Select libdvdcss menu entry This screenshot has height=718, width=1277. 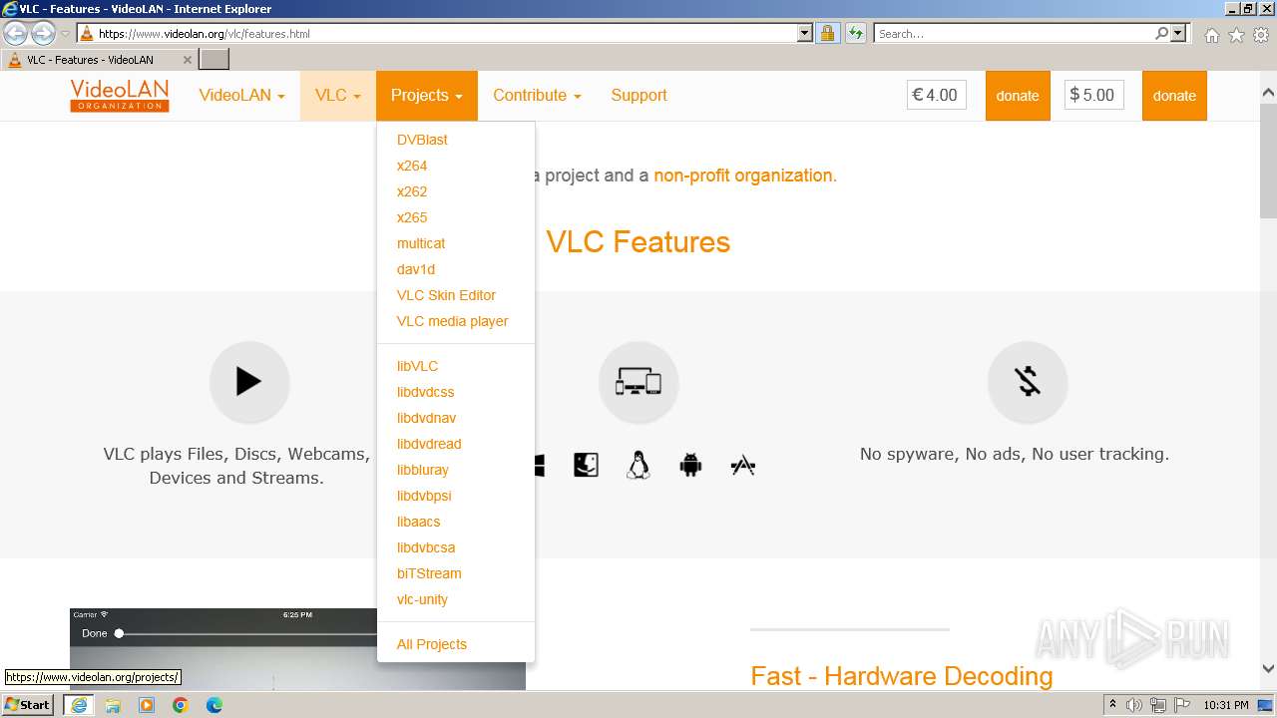[x=425, y=392]
